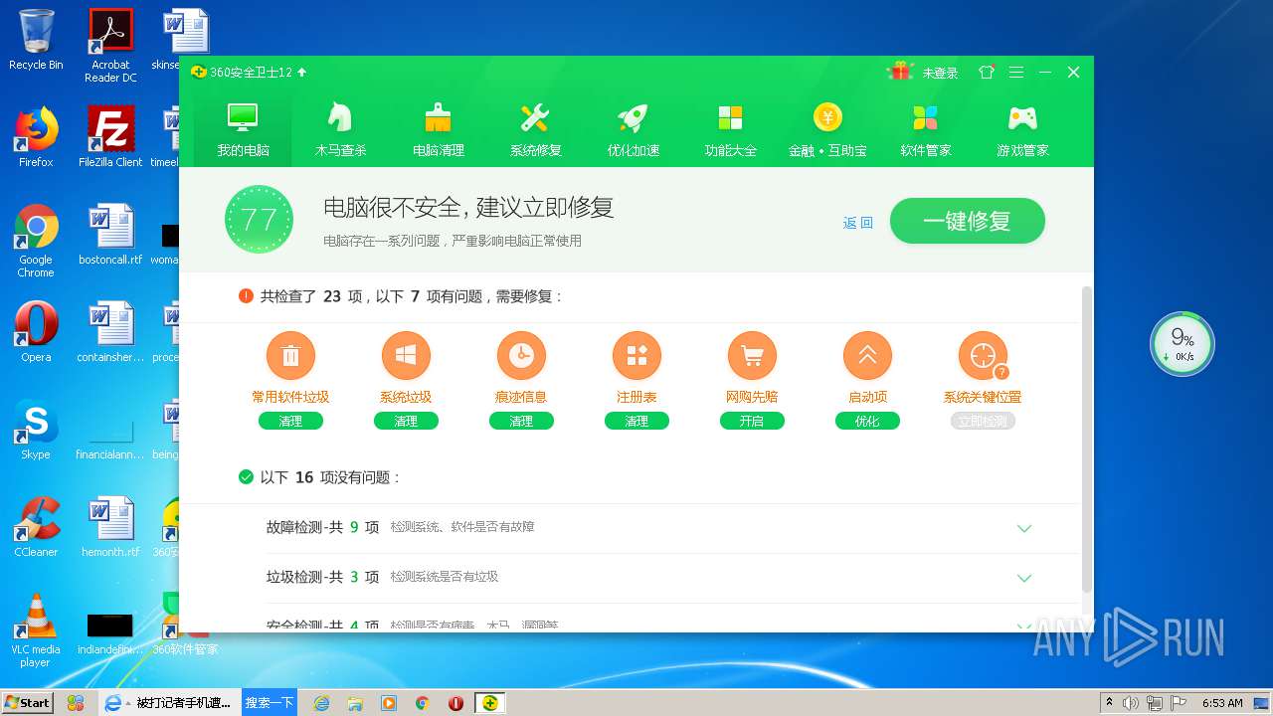The image size is (1273, 716).
Task: Open Recycle Bin desktop icon
Action: click(x=36, y=40)
